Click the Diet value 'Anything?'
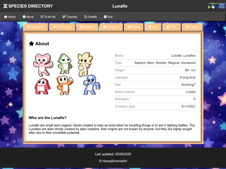 click(188, 85)
